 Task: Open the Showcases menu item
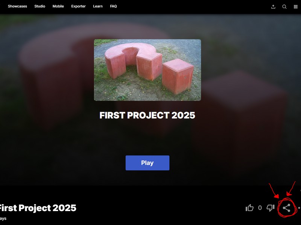(17, 6)
